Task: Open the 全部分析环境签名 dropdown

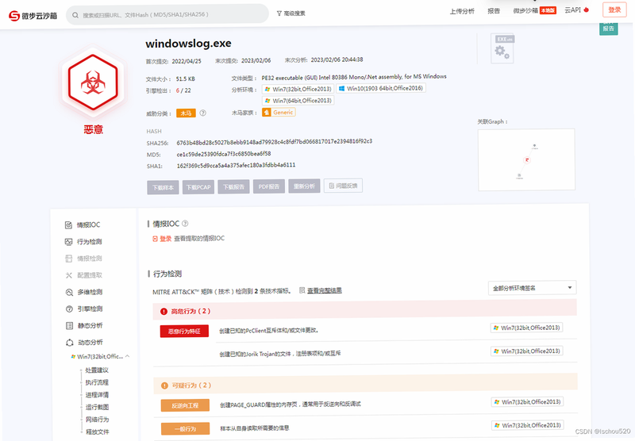Action: [x=532, y=288]
